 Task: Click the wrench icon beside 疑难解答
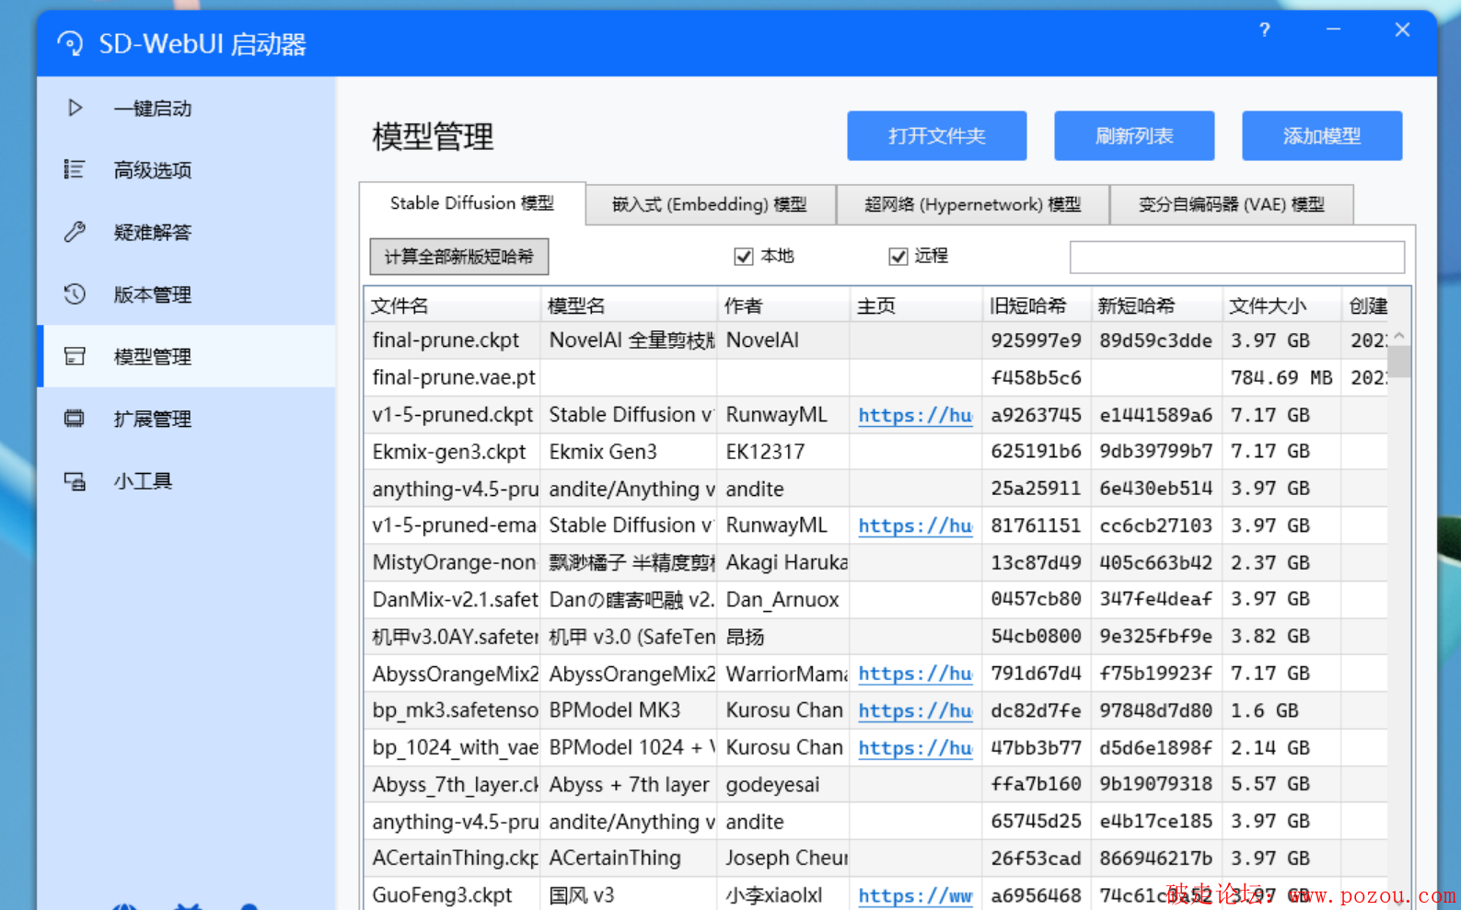coord(75,232)
